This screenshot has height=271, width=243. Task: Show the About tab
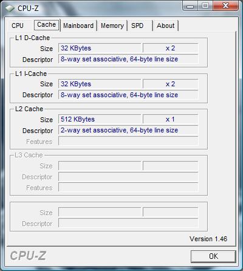(x=165, y=26)
